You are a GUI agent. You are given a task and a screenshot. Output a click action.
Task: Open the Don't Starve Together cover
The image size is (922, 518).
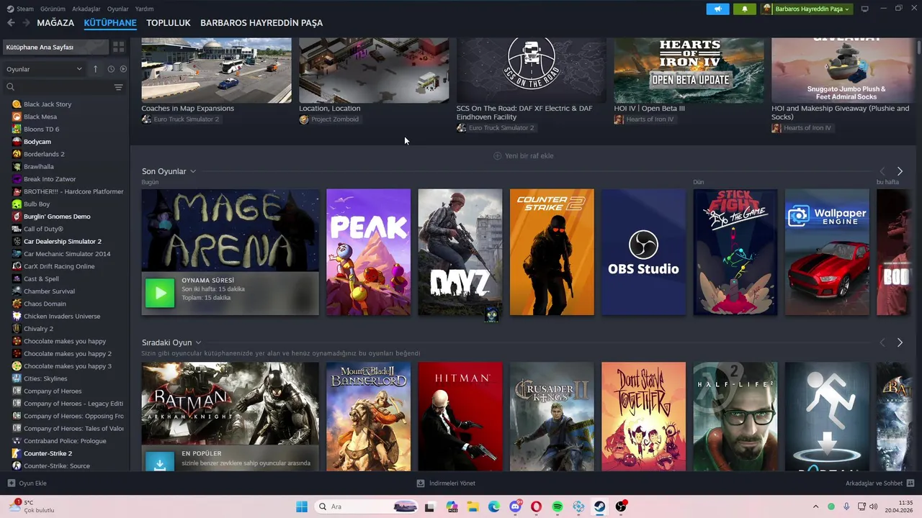[x=643, y=417]
